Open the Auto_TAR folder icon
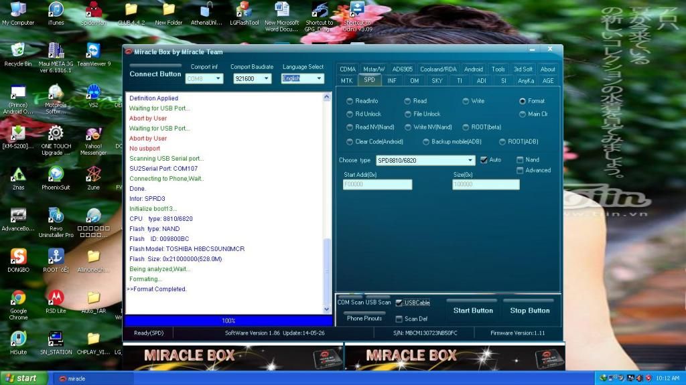Image resolution: width=686 pixels, height=385 pixels. tap(93, 302)
